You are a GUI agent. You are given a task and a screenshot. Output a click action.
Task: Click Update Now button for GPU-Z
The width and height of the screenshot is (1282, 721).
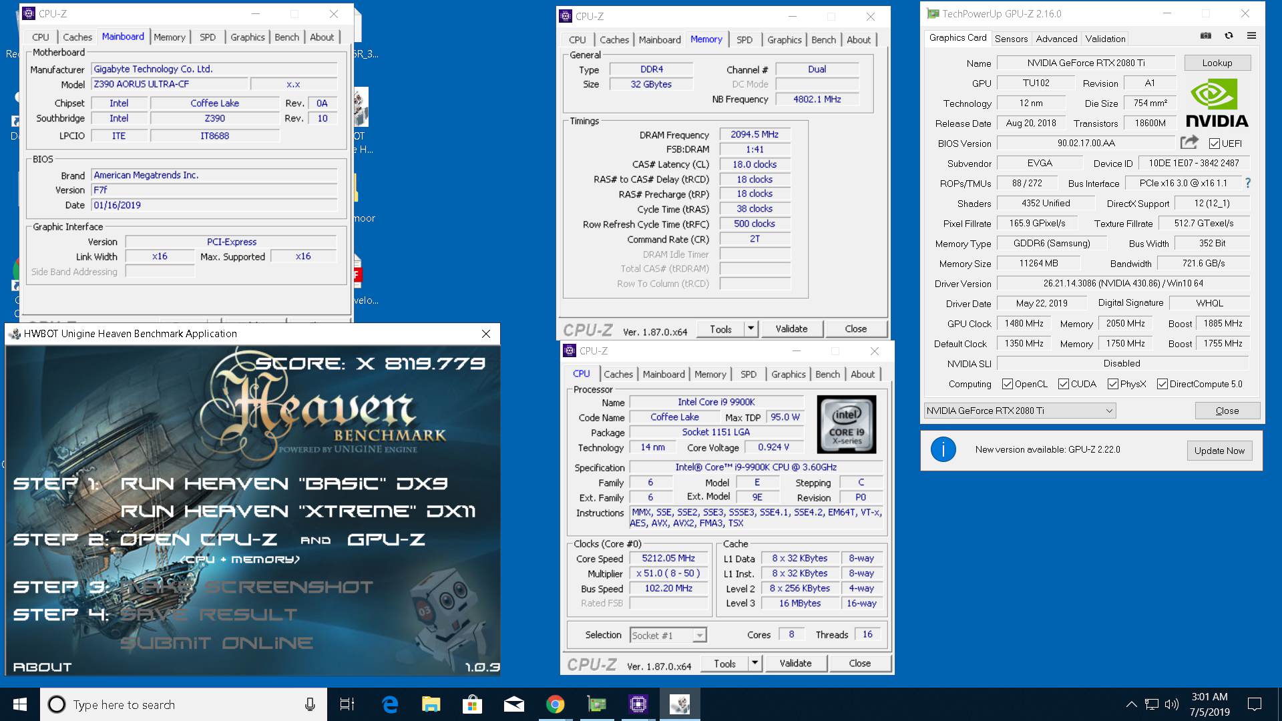(1219, 451)
